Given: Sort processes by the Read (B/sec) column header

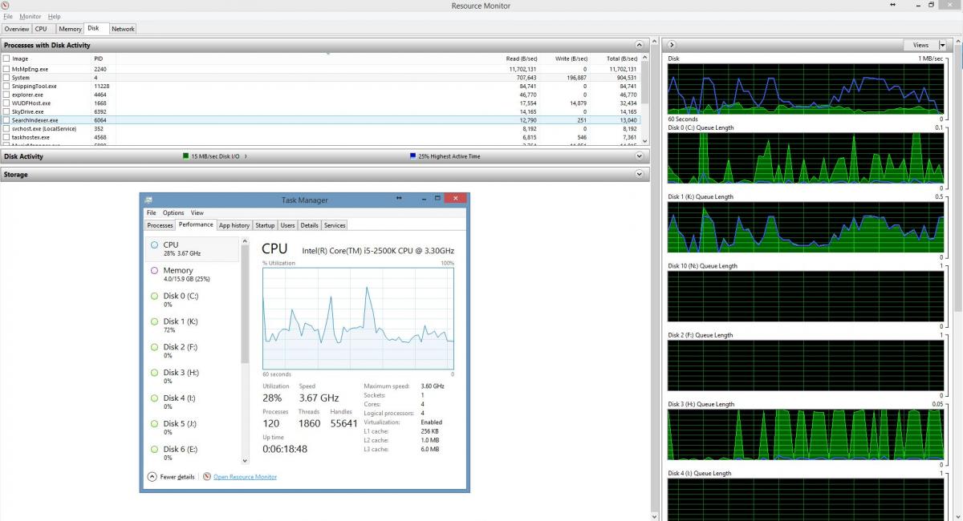Looking at the screenshot, I should [x=522, y=59].
